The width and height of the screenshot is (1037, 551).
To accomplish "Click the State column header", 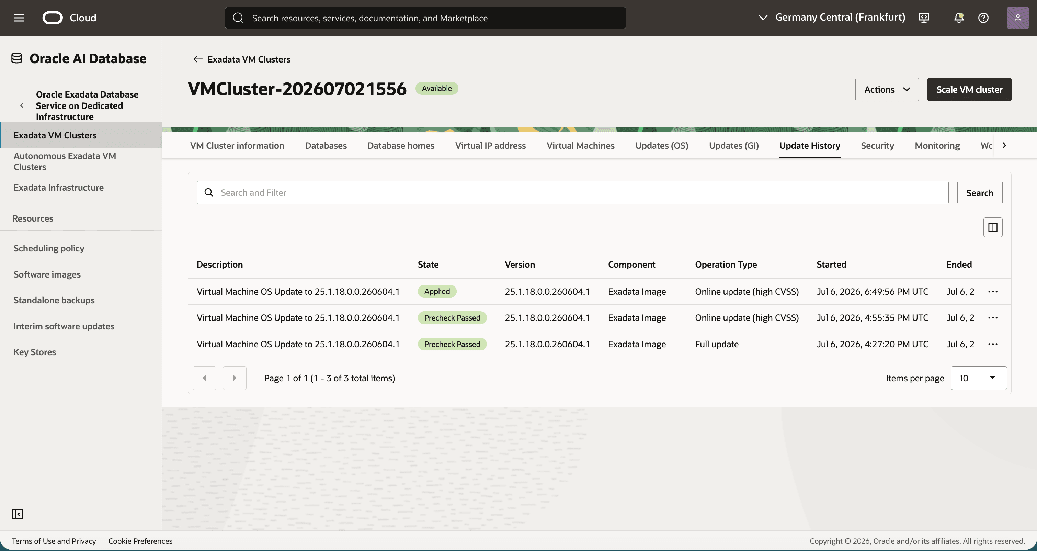I will point(428,264).
